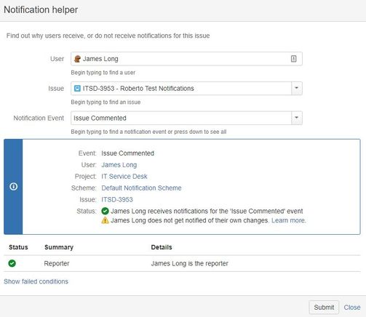
Task: Open the user picker icon in User field
Action: 293,59
